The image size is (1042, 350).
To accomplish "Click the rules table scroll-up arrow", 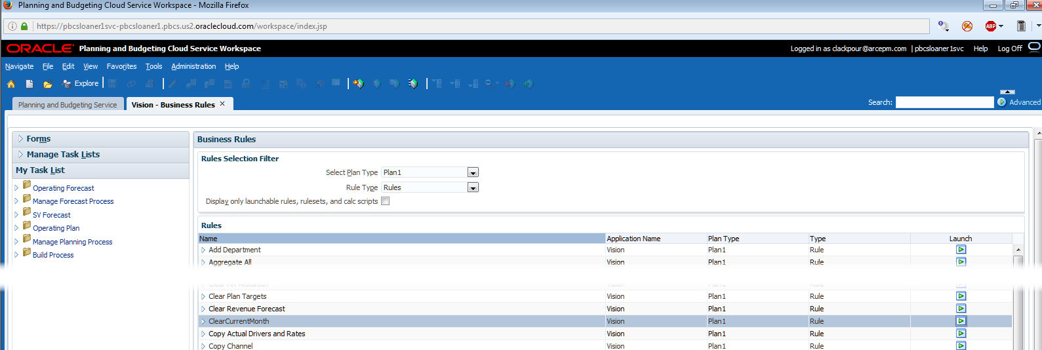I will [1018, 250].
